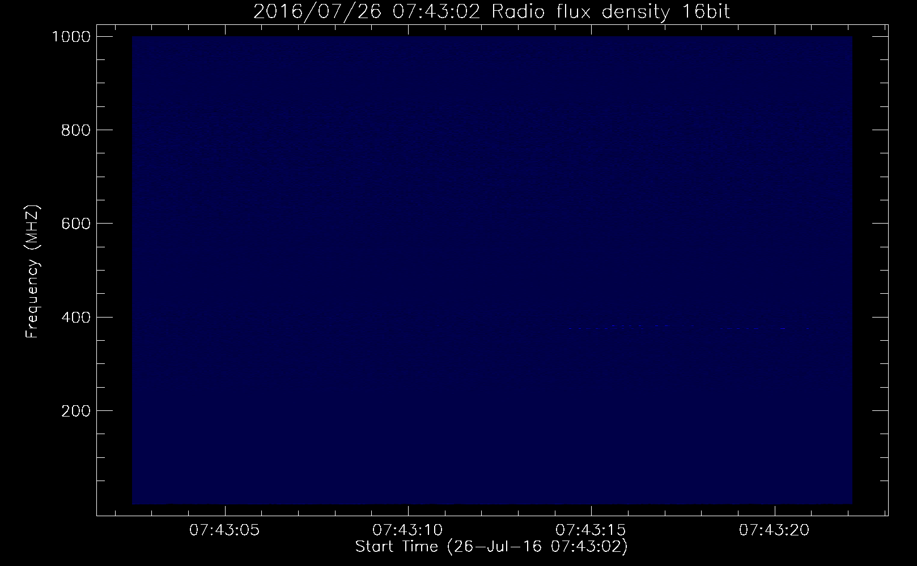
Task: Click the 400 frequency tick label
Action: (x=75, y=318)
